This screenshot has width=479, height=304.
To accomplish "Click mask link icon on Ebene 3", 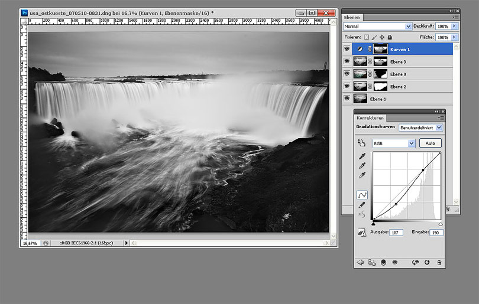I will tap(370, 61).
